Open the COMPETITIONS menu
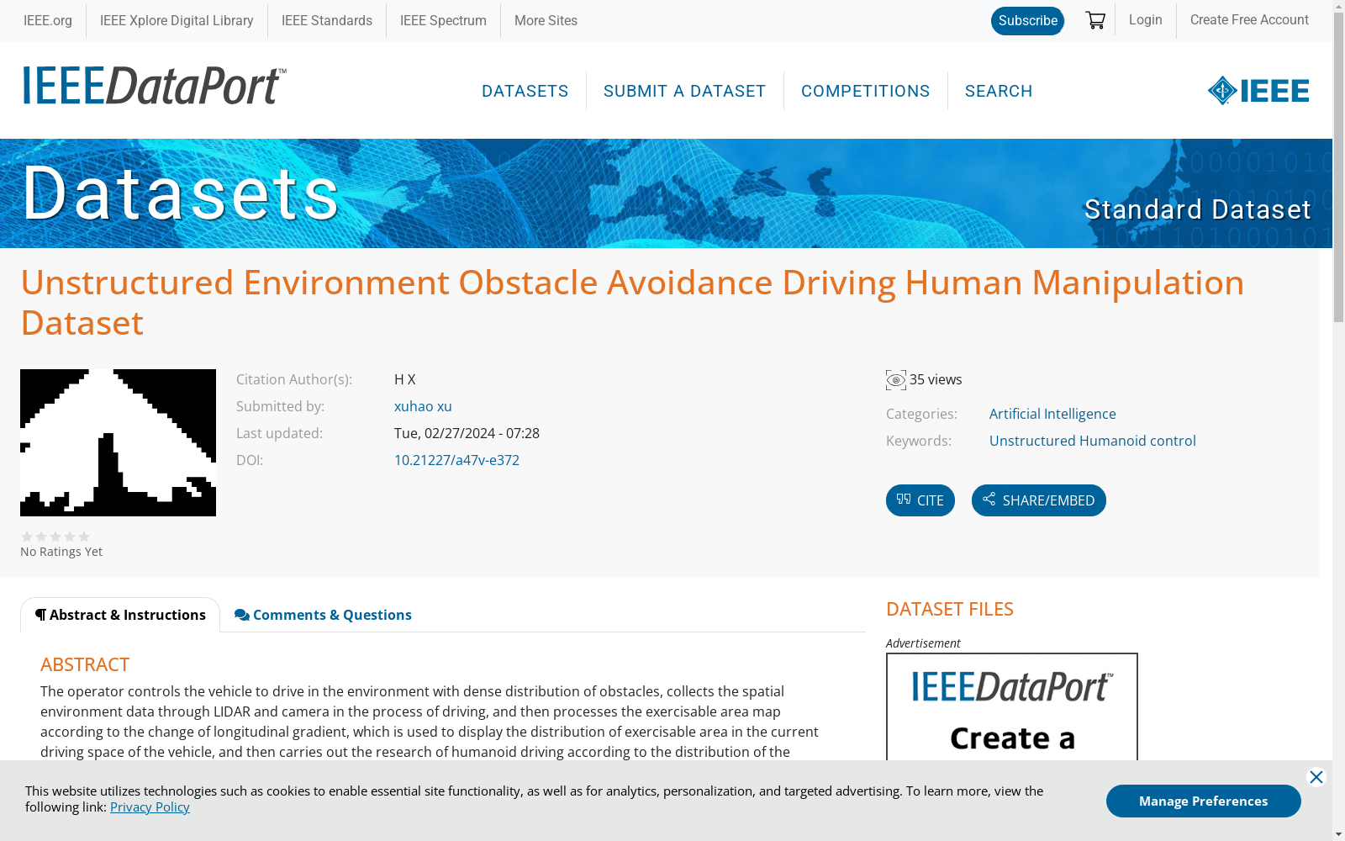The image size is (1345, 841). tap(866, 91)
